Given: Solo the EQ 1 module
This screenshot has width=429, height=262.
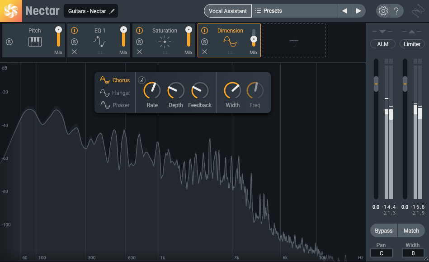Looking at the screenshot, I should (74, 42).
